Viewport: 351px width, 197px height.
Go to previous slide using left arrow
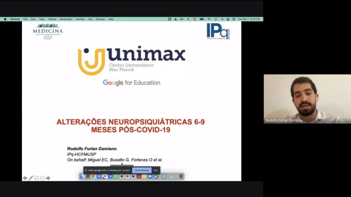(x=25, y=178)
